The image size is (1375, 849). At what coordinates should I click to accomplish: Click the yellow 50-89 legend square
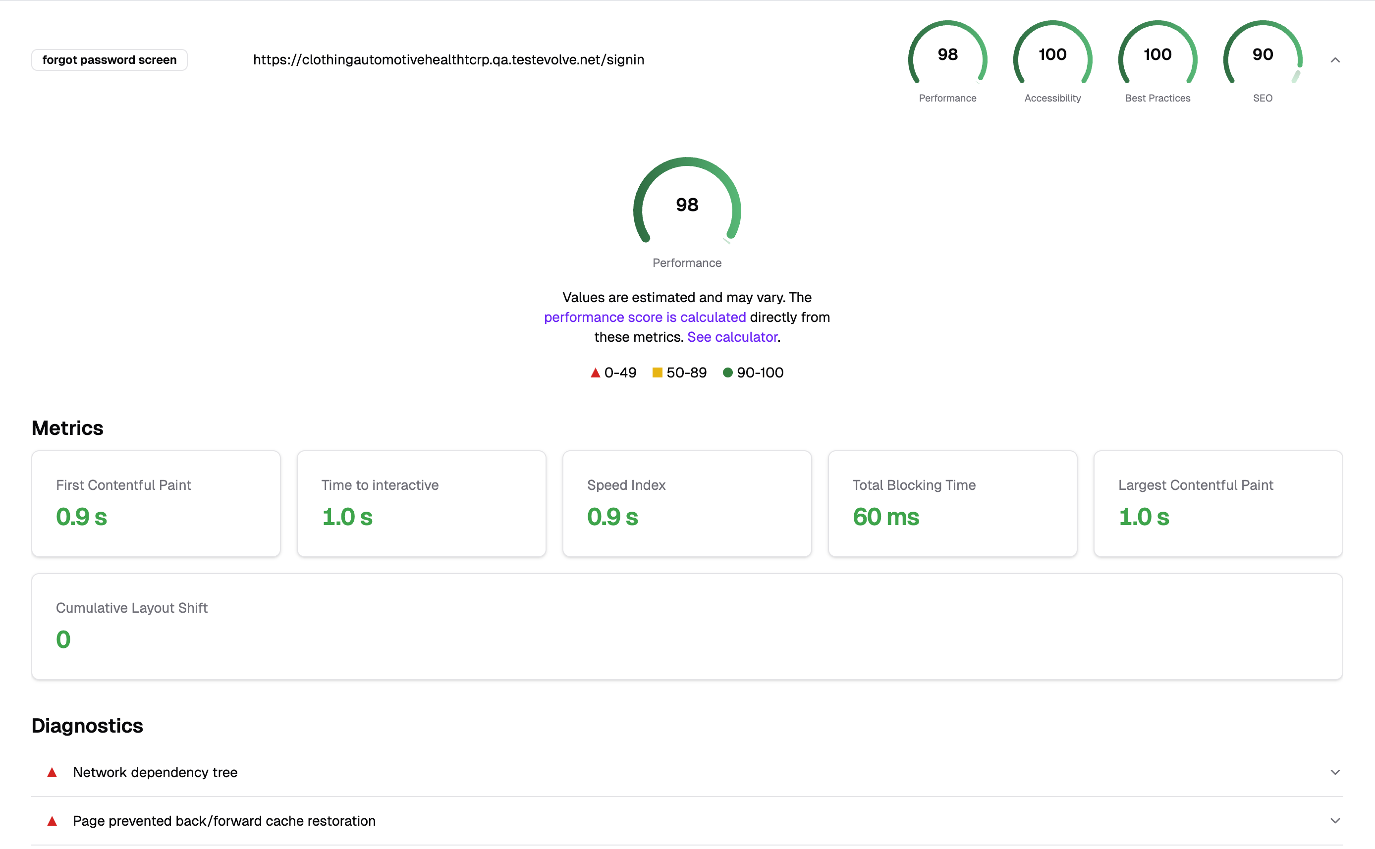click(657, 372)
